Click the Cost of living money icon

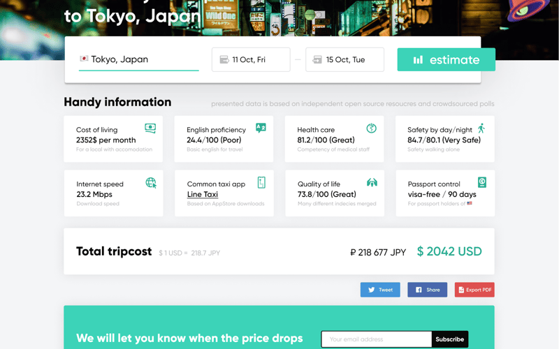150,128
